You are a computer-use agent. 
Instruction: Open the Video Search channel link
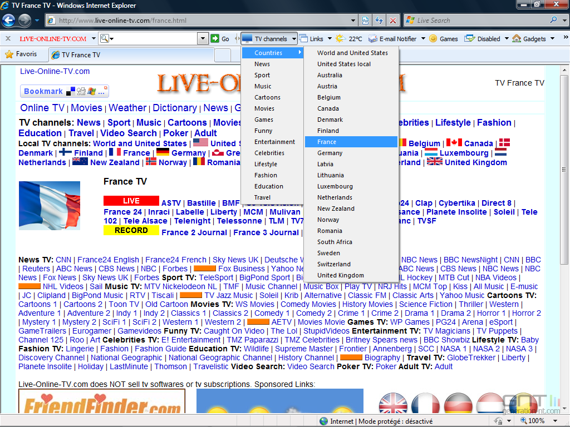129,133
